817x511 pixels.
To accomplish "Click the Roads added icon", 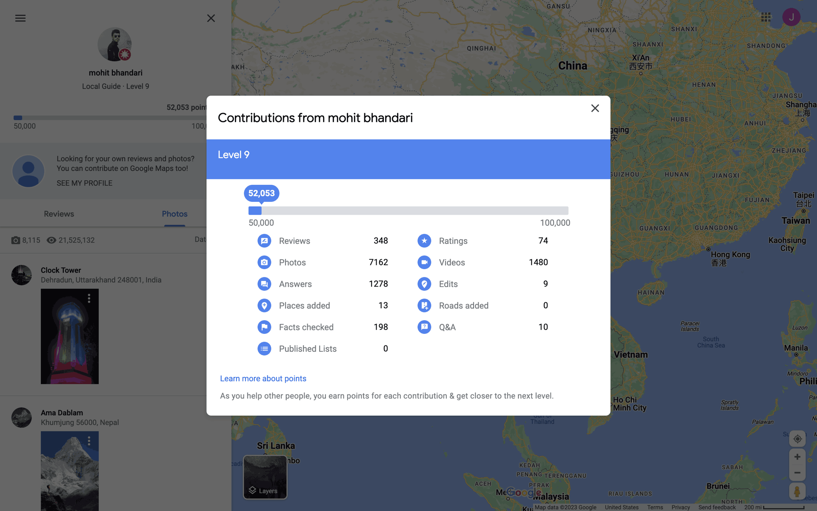I will [x=424, y=305].
